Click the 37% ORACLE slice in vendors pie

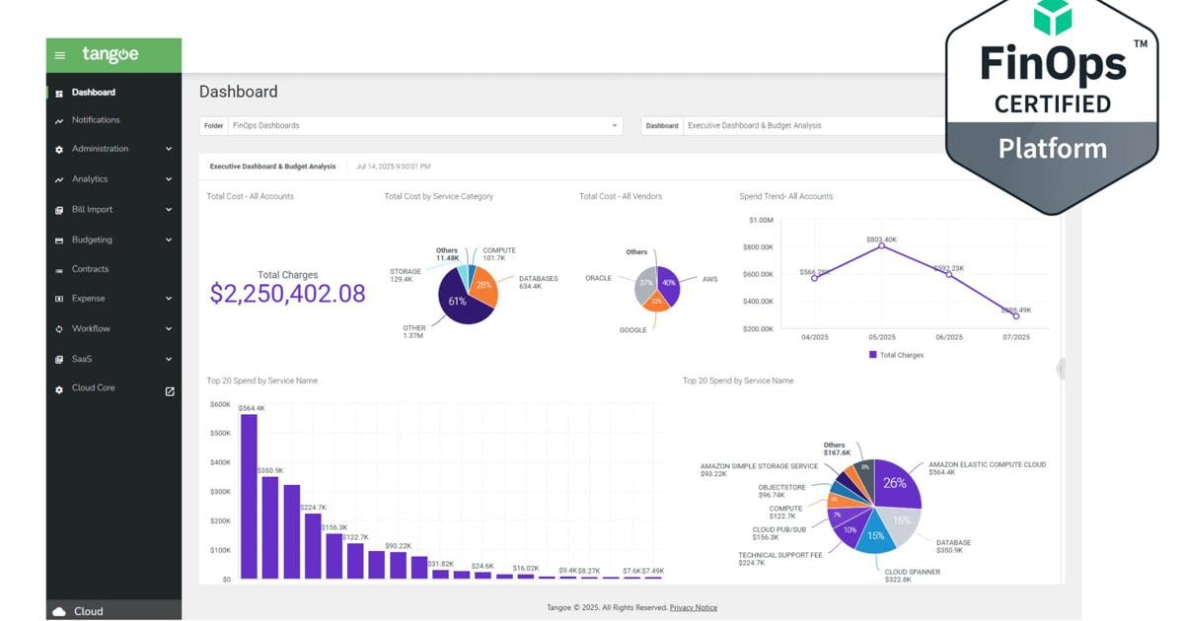click(644, 282)
